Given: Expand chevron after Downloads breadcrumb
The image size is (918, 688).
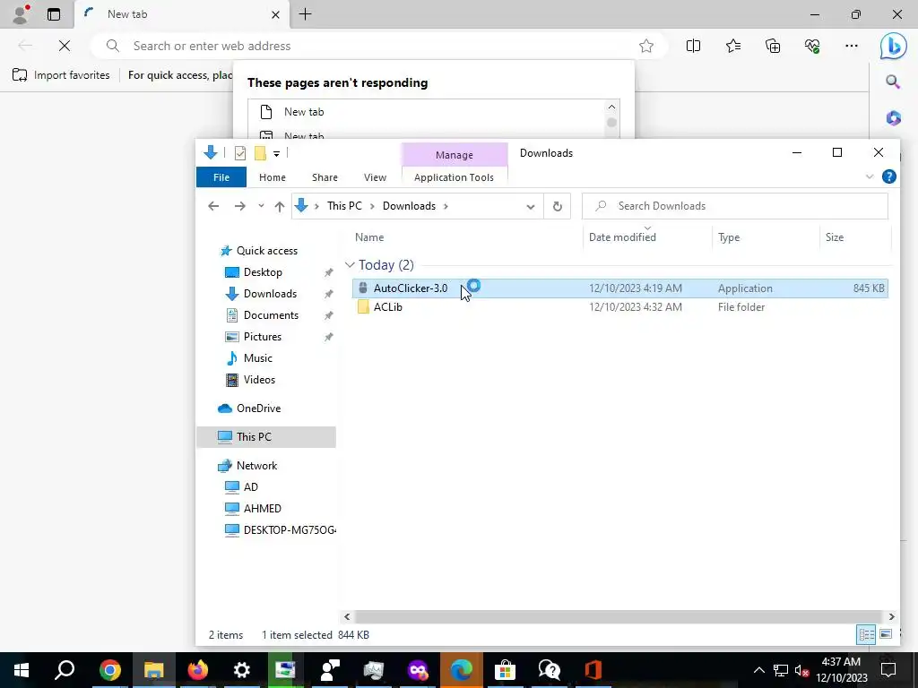Looking at the screenshot, I should [446, 206].
